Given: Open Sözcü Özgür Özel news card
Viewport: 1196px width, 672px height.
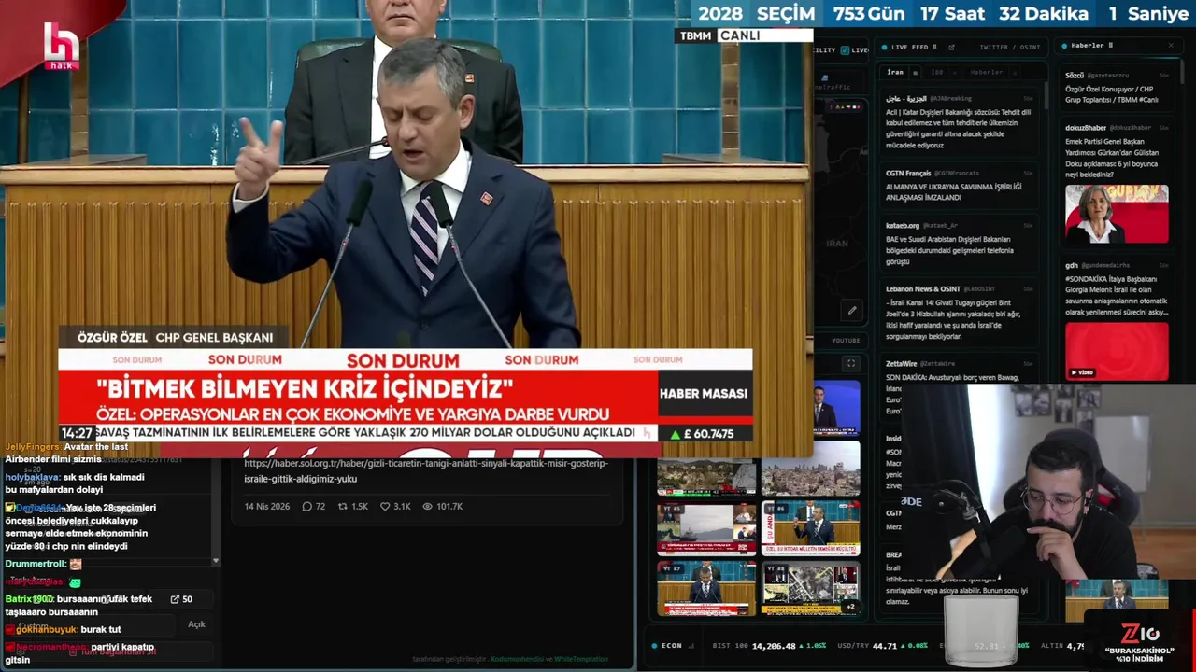Looking at the screenshot, I should pos(1117,88).
